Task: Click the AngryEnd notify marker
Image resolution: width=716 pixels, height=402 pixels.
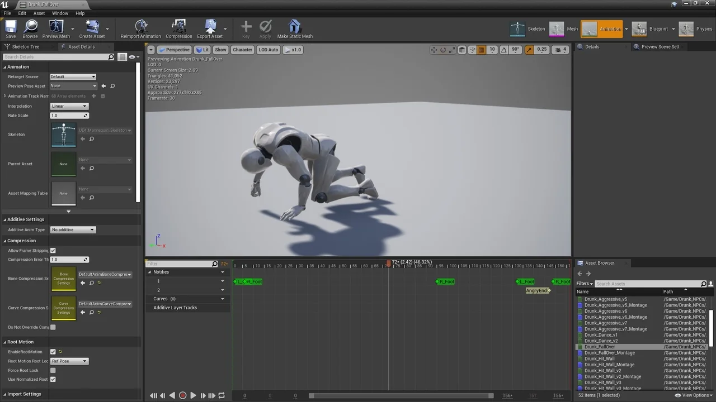Action: (x=537, y=290)
